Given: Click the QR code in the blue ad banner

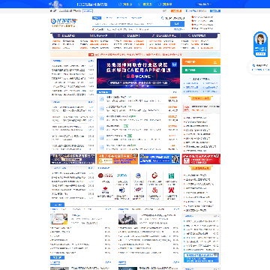Looking at the screenshot, I should coord(175,159).
